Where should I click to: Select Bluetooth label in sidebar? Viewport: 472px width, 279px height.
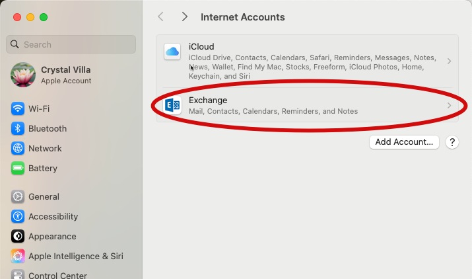click(48, 128)
